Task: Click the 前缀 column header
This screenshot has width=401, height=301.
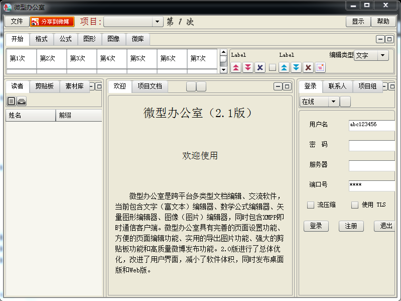Action: coord(79,116)
